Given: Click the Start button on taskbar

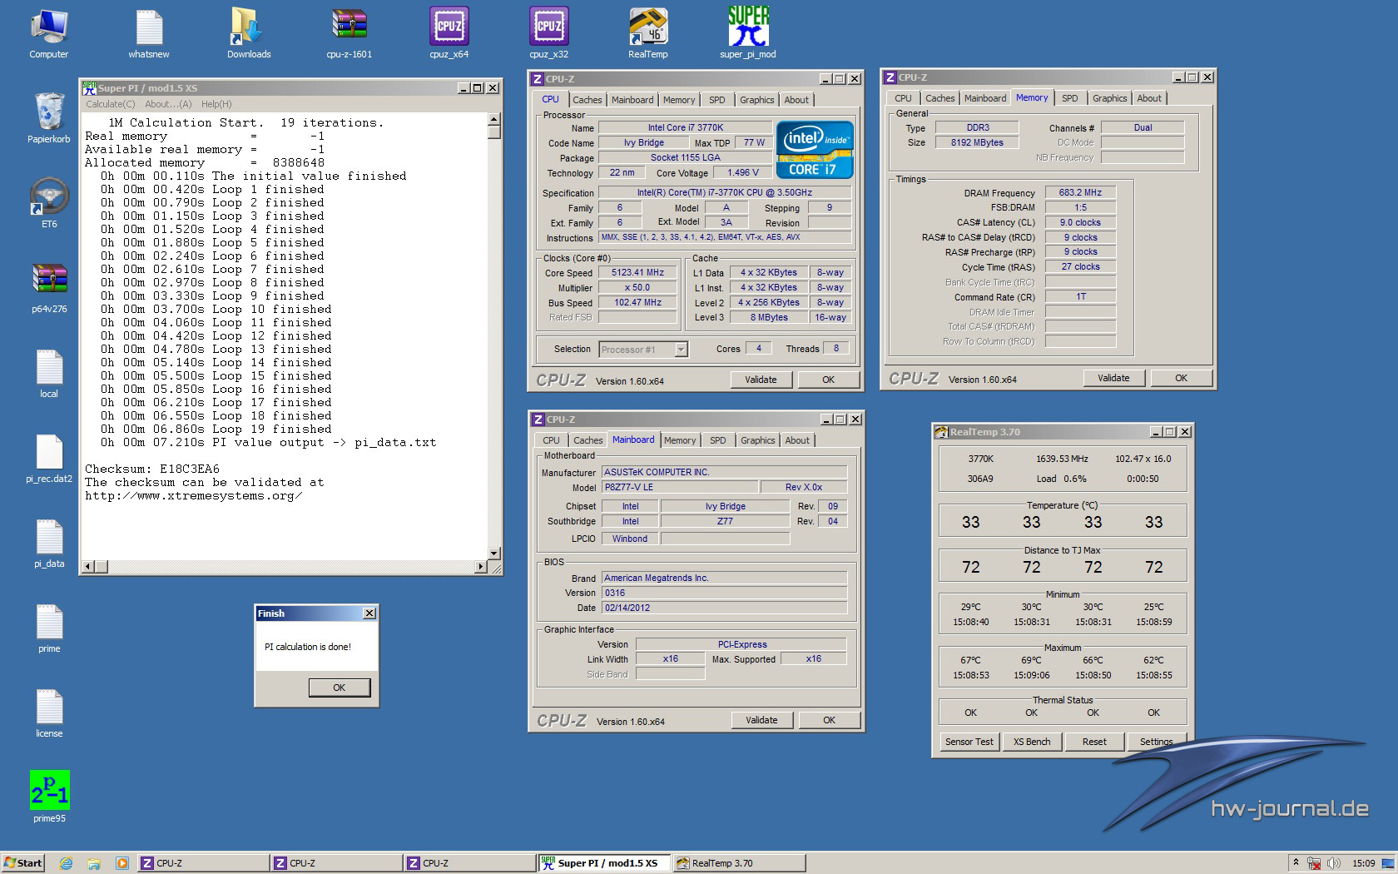Looking at the screenshot, I should 22,863.
